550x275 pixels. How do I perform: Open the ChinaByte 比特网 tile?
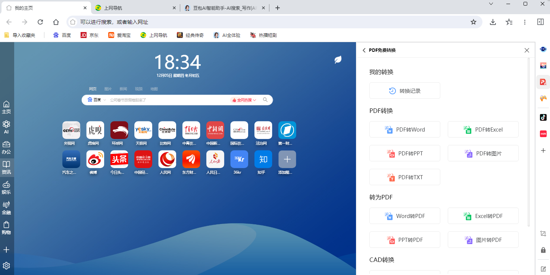coord(167,130)
